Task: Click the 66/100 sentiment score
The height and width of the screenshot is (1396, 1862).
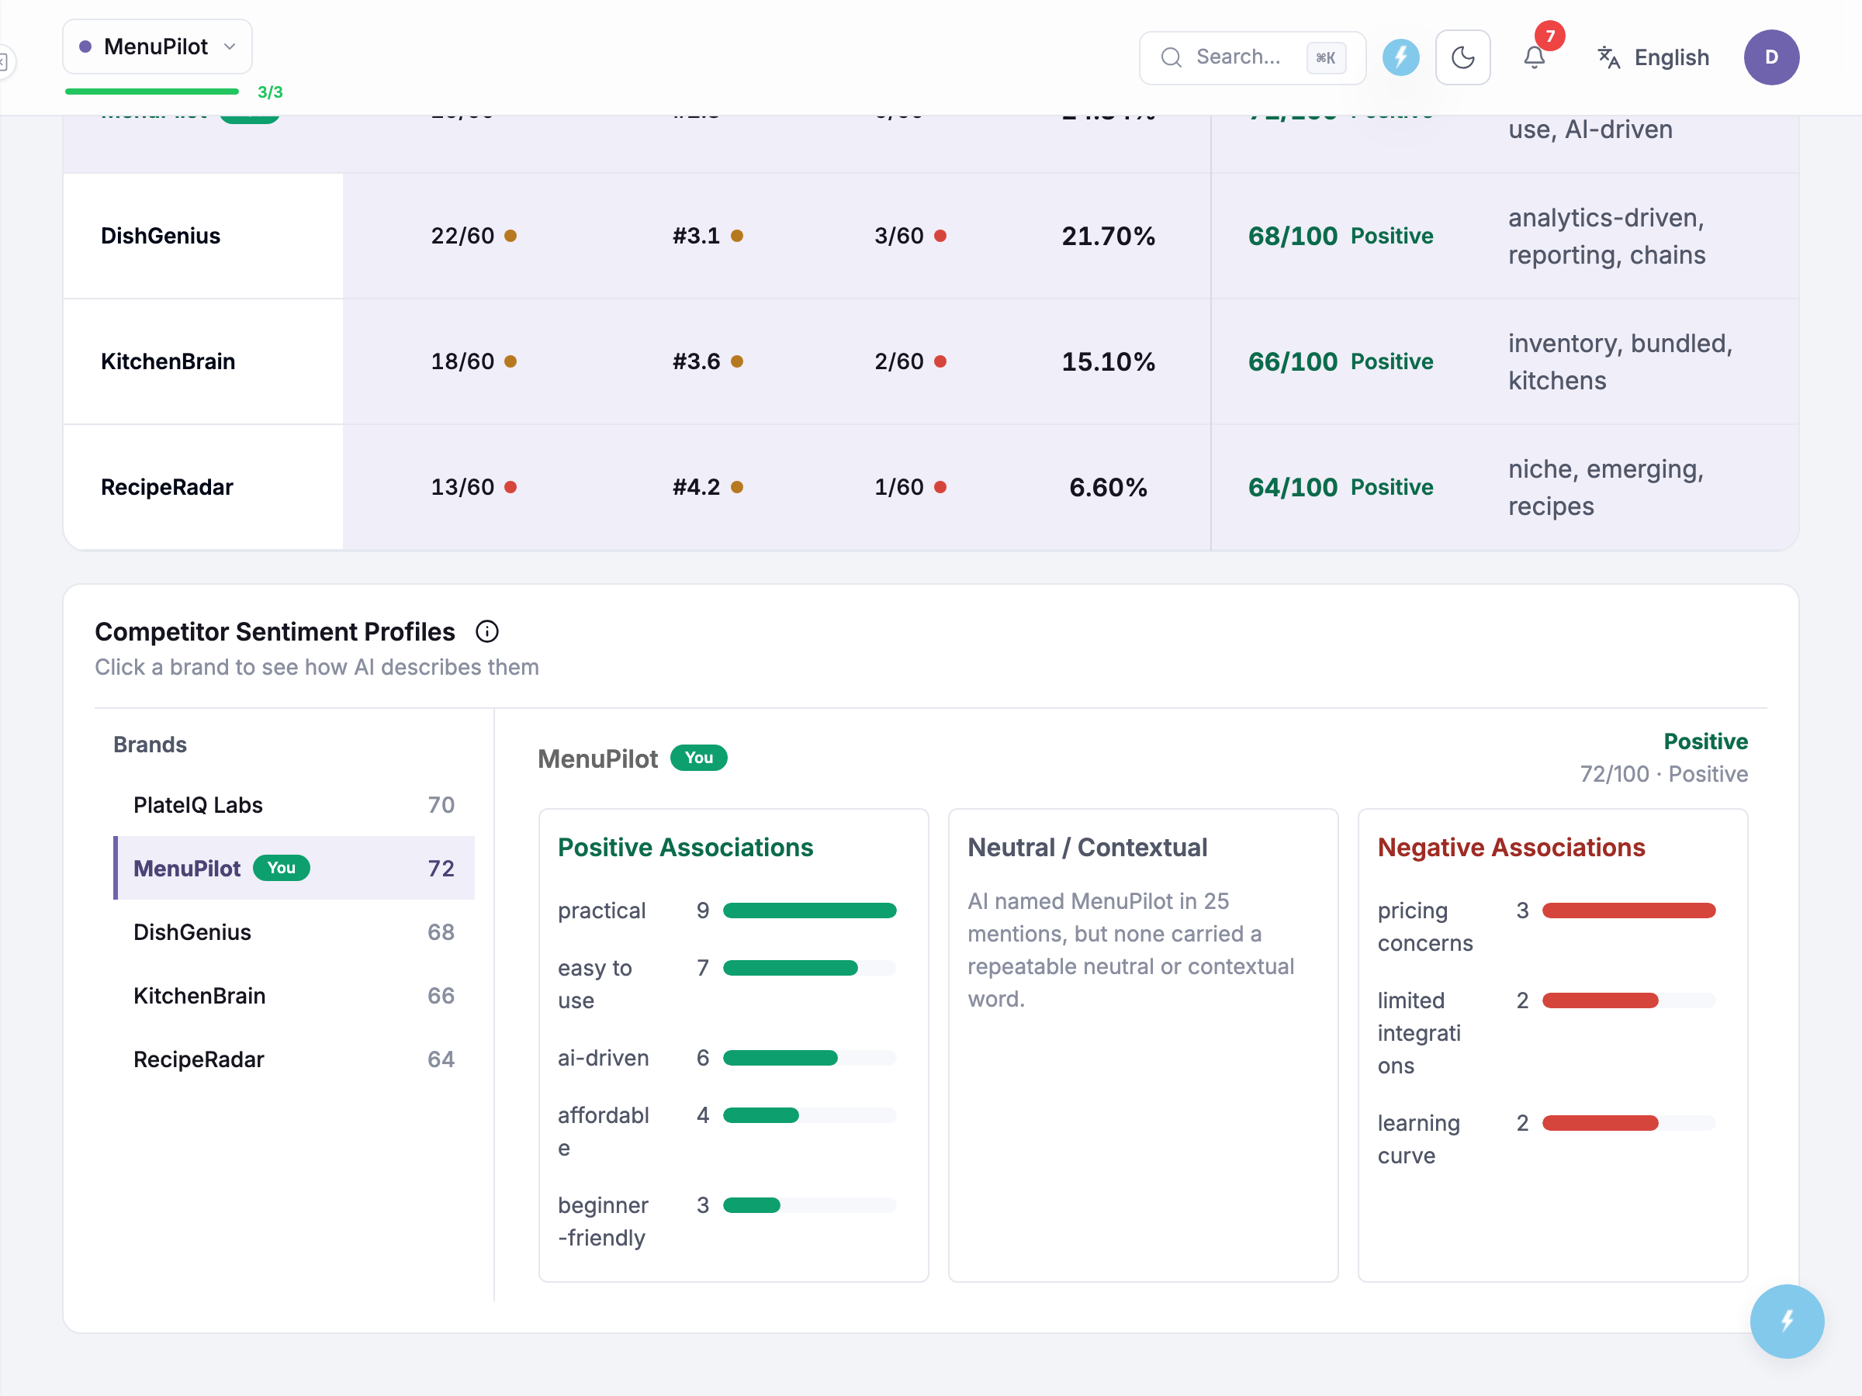Action: coord(1292,361)
